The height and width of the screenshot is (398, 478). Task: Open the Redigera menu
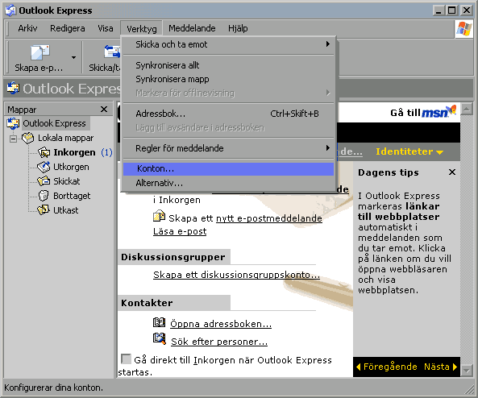[x=68, y=28]
